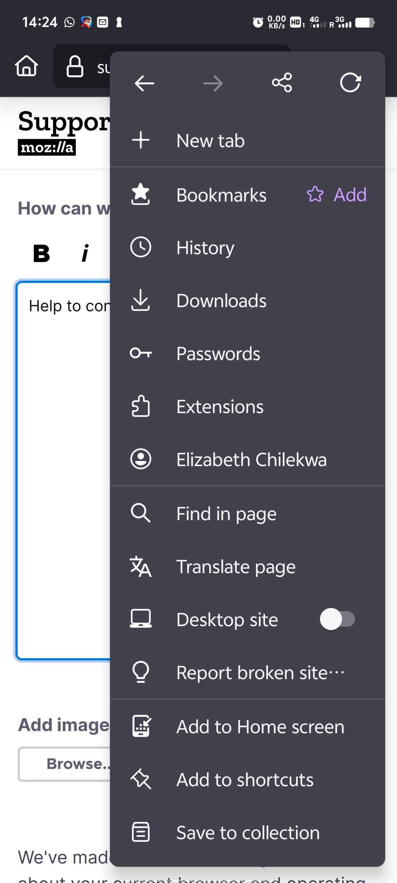Open Downloads menu entry
397x883 pixels.
247,301
